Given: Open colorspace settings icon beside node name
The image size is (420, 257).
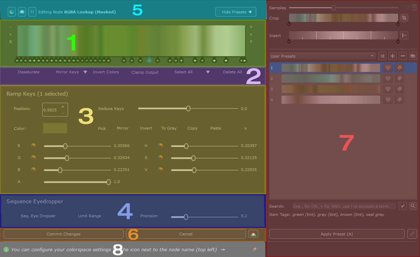Looking at the screenshot, I should point(11,12).
